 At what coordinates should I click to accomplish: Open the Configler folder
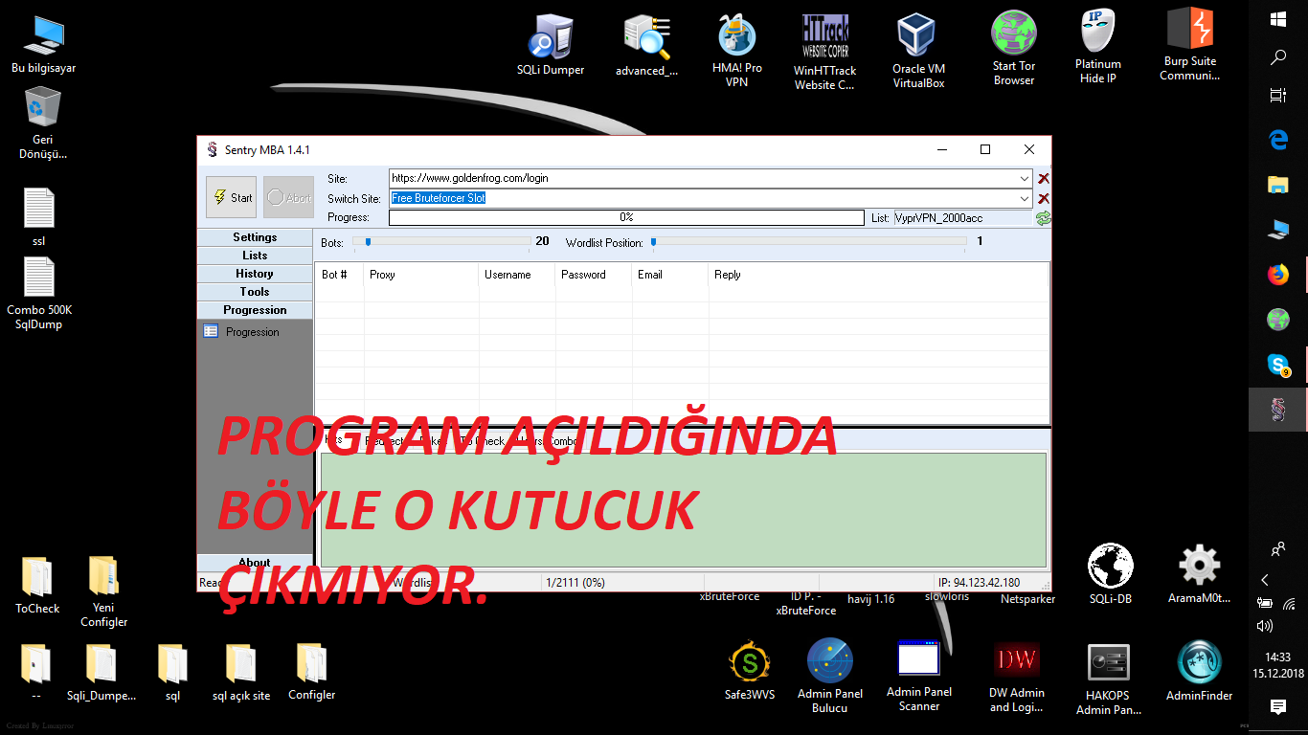[x=312, y=673]
